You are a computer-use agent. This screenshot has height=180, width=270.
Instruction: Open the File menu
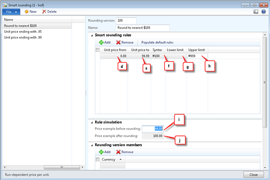coord(12,12)
